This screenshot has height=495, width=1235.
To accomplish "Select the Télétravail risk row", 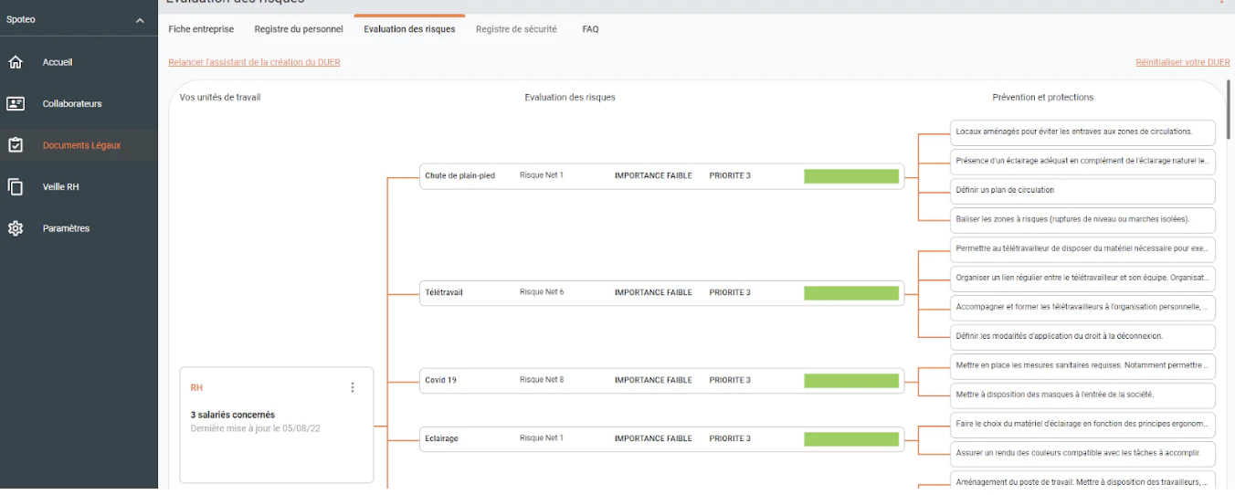I will (x=661, y=293).
